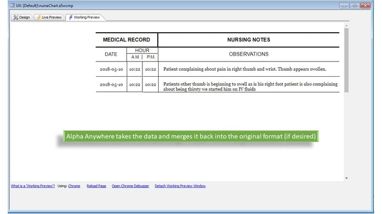Screen dimensions: 382x214
Task: Select the Working Preview tab
Action: 84,17
